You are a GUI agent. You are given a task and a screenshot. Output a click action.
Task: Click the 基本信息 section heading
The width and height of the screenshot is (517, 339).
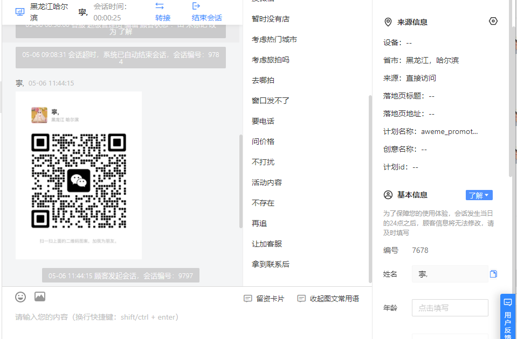(412, 195)
